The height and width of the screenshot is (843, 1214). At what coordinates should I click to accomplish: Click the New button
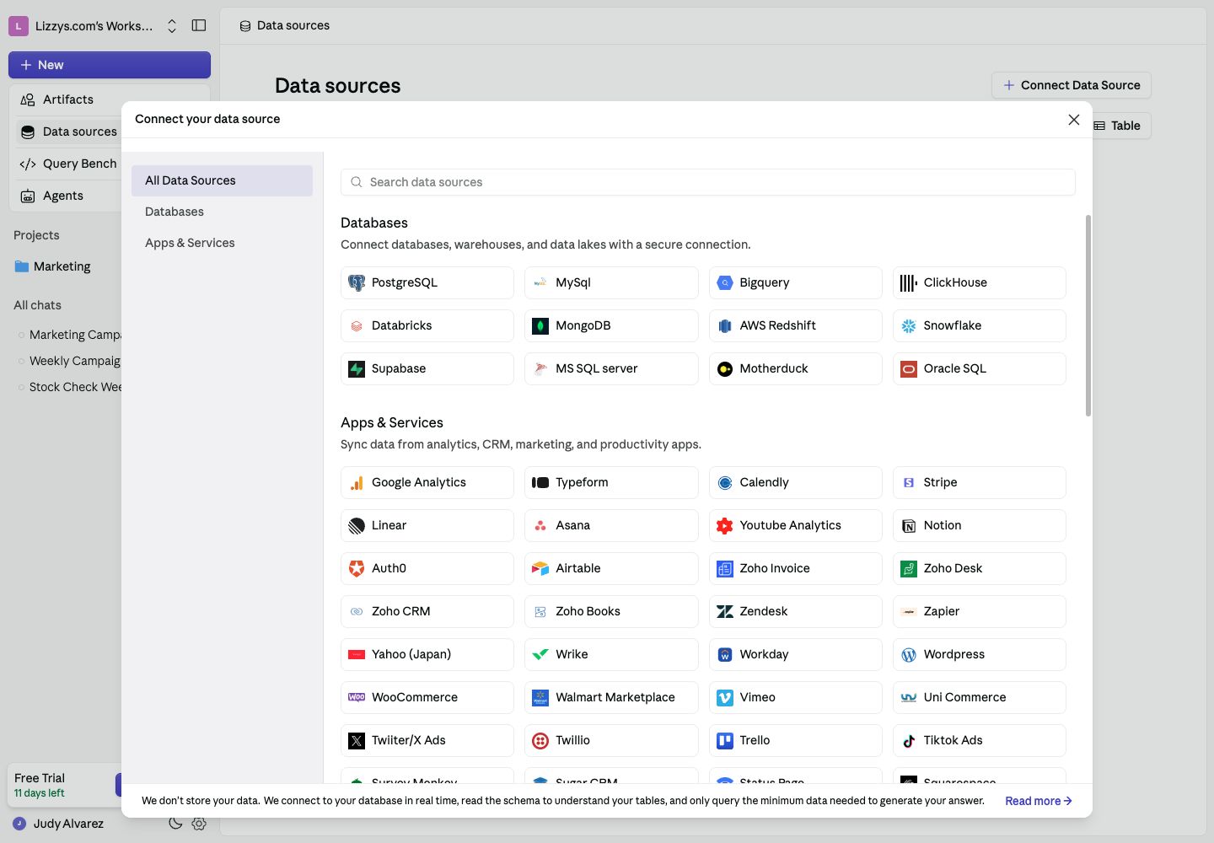[x=110, y=65]
